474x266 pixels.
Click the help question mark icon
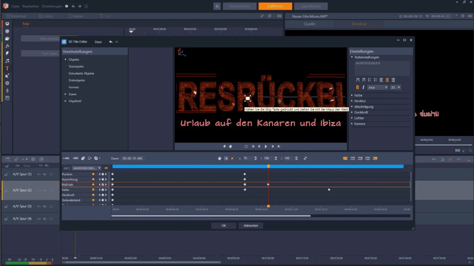tap(66, 6)
